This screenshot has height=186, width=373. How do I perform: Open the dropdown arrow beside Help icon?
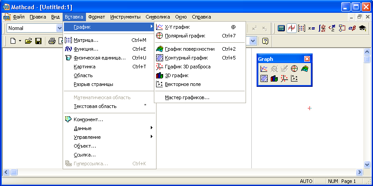253,41
